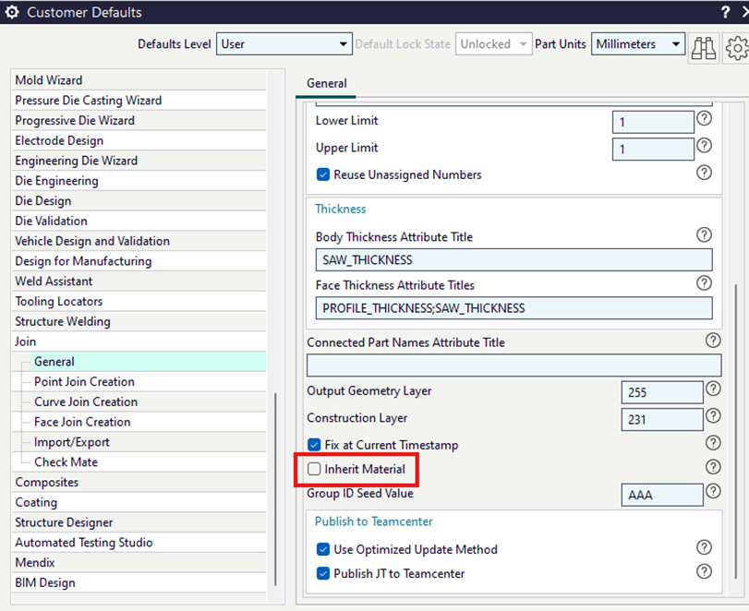Image resolution: width=749 pixels, height=611 pixels.
Task: Open help icon for Inherit Material
Action: [713, 467]
